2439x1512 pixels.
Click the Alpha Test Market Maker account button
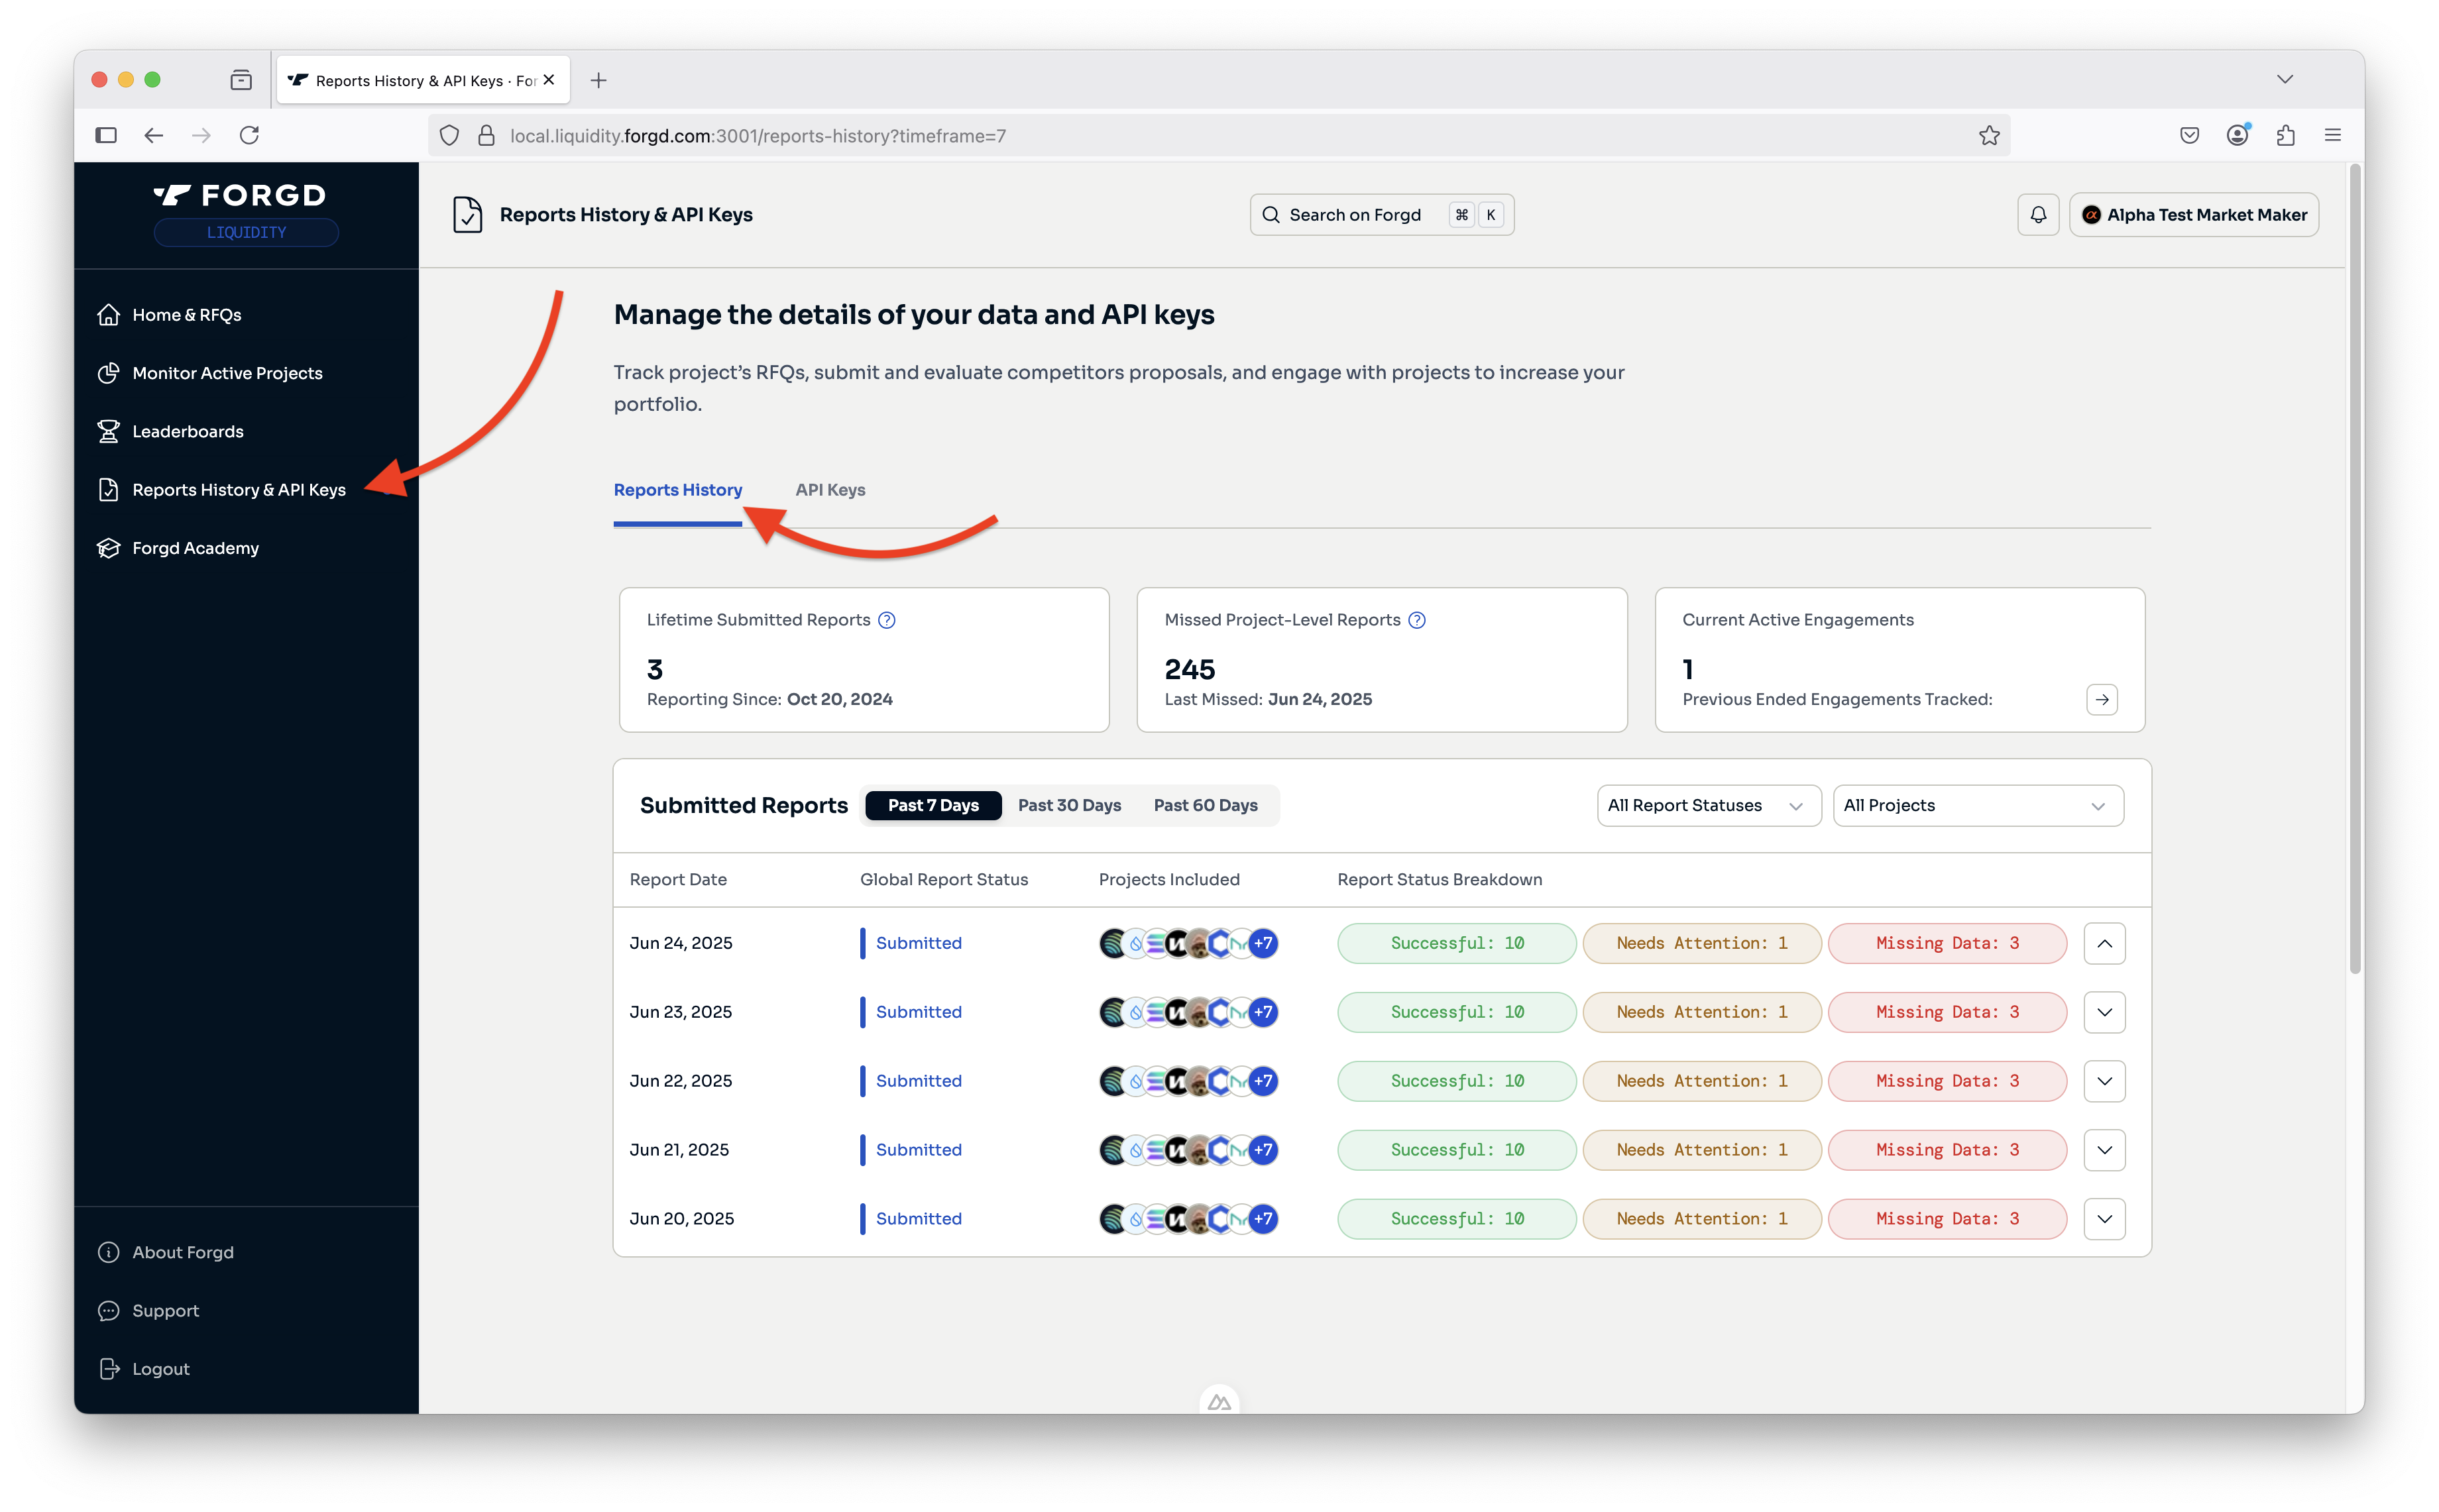tap(2193, 215)
